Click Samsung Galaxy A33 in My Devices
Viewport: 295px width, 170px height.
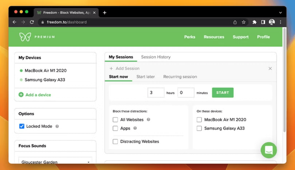pyautogui.click(x=45, y=80)
